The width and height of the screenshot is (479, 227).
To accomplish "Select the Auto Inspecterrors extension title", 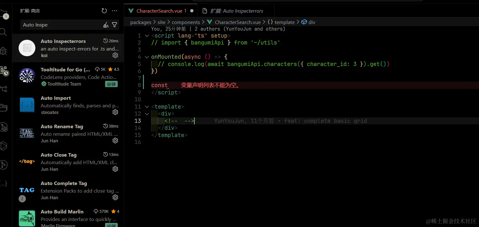I will tap(63, 41).
